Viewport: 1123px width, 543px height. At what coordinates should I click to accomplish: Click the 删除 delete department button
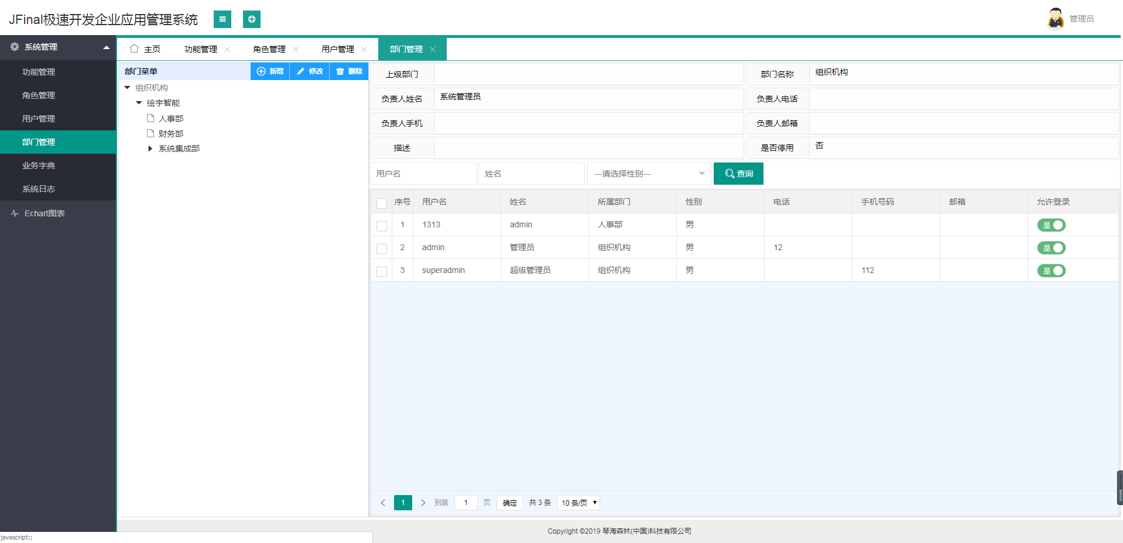pos(349,71)
